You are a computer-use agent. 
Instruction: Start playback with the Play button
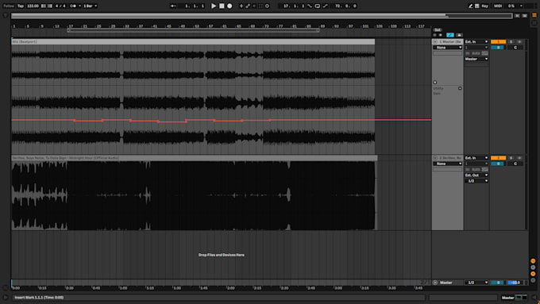(x=214, y=6)
